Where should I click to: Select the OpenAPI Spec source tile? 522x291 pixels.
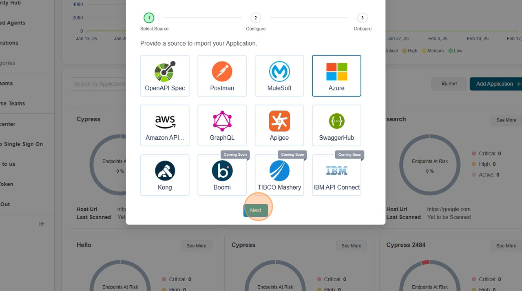click(x=165, y=76)
